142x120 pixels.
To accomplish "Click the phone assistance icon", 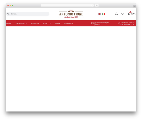I will [119, 23].
